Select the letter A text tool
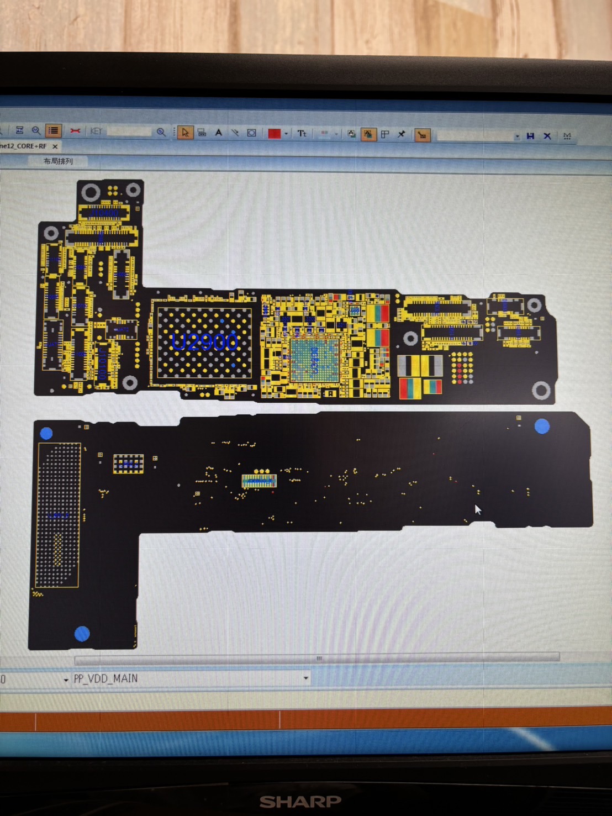The height and width of the screenshot is (816, 612). pyautogui.click(x=219, y=133)
